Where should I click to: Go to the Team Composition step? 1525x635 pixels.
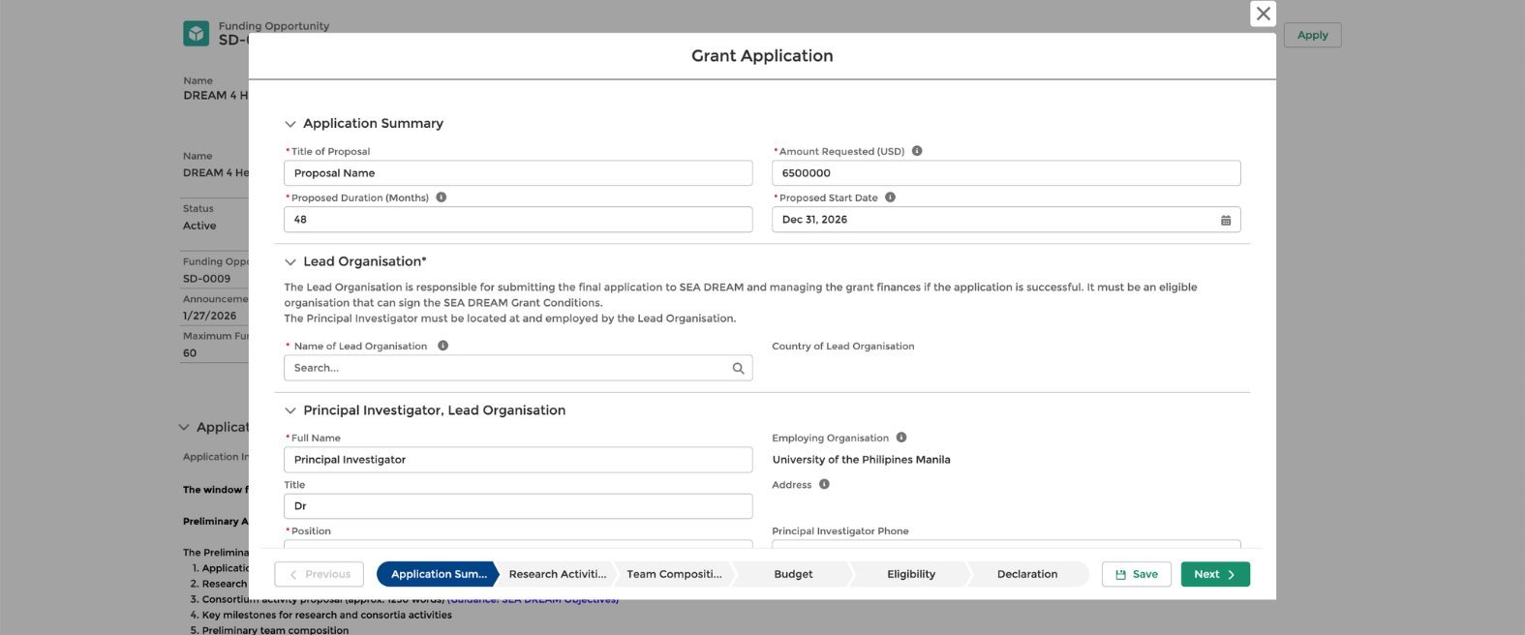(x=674, y=574)
